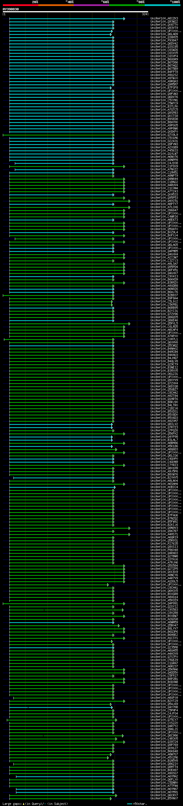Select hit label UniRef100_B3TLM0
The height and width of the screenshot is (806, 183).
[164, 106]
